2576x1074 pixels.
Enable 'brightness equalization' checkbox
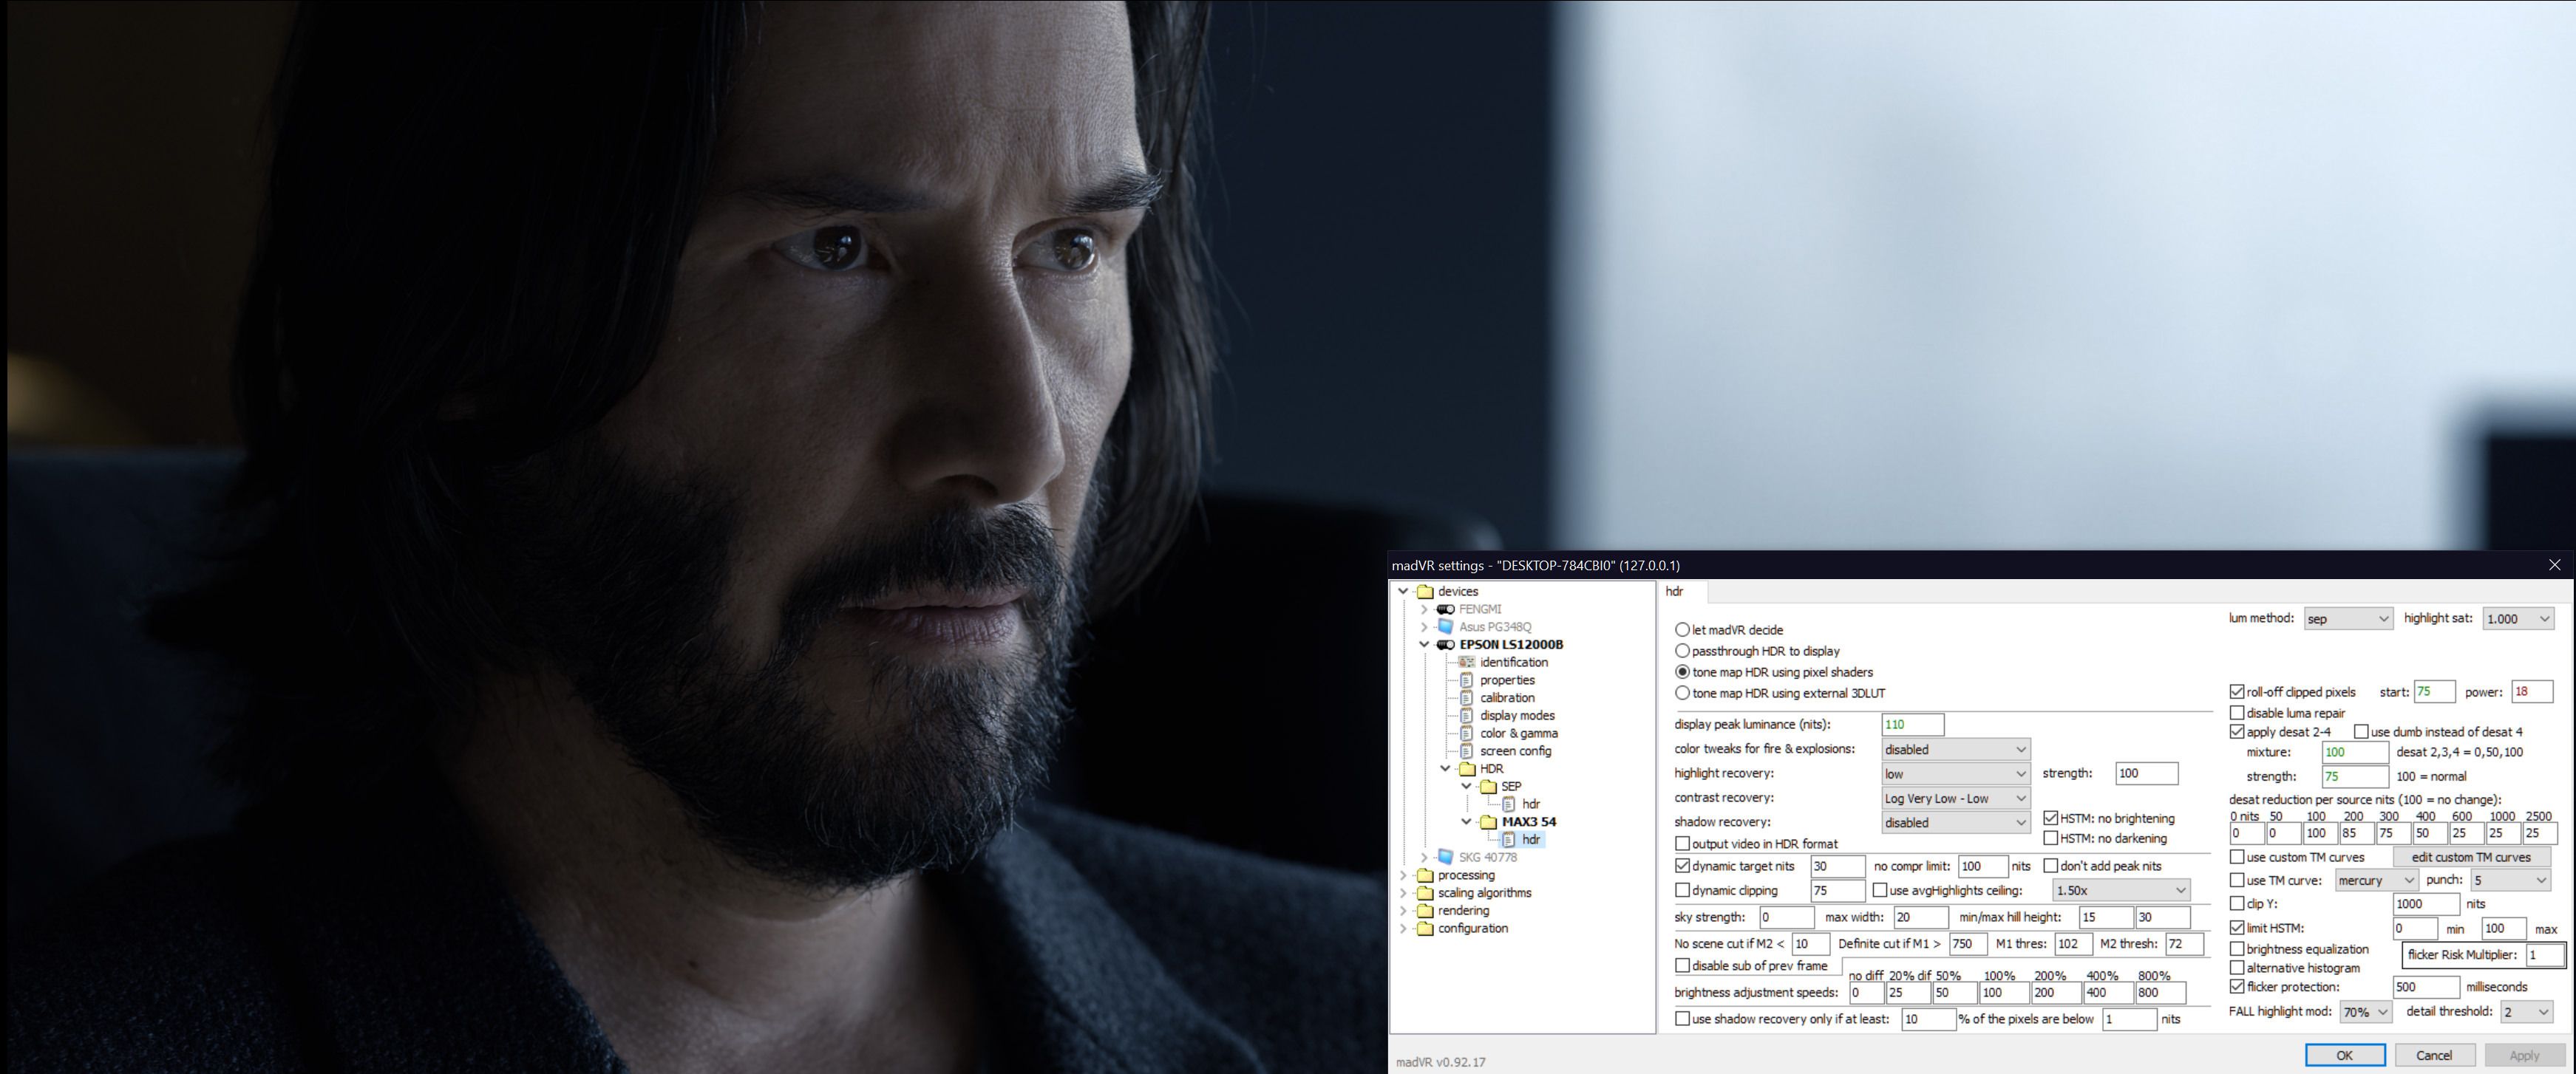[x=2238, y=948]
